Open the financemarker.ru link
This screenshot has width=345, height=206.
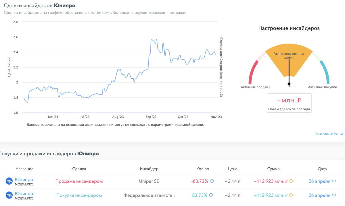(329, 133)
